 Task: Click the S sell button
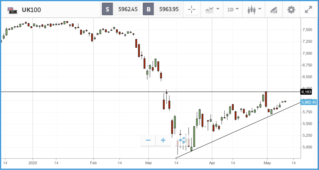[107, 9]
